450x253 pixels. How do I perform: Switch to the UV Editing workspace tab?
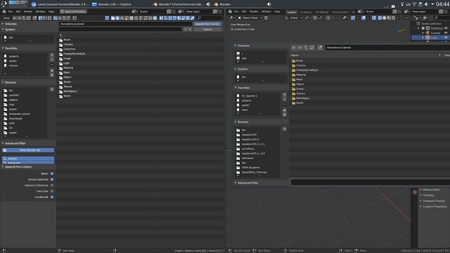[322, 12]
